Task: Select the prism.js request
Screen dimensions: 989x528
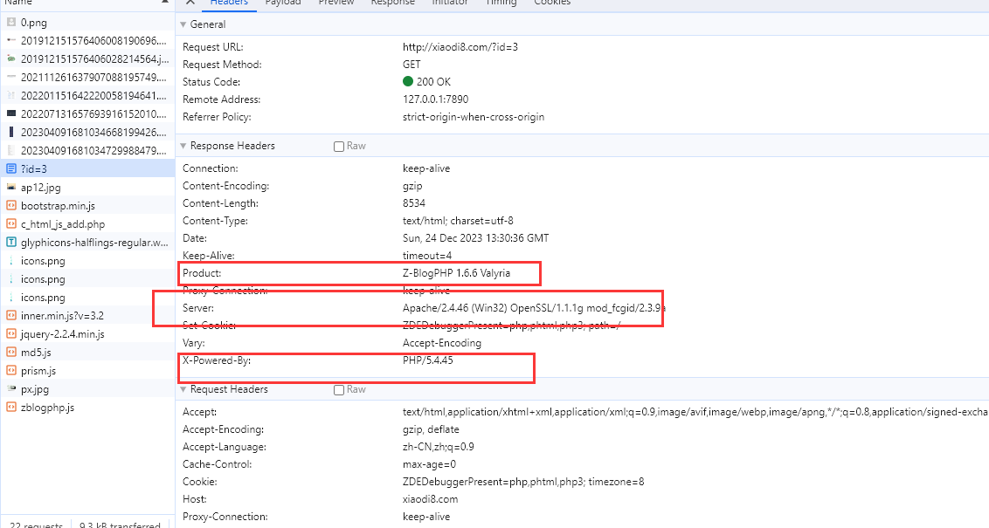Action: [x=87, y=371]
